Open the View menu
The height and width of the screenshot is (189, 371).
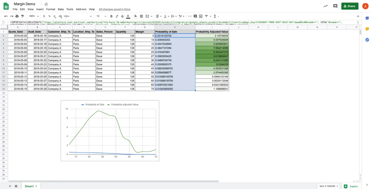(31, 9)
